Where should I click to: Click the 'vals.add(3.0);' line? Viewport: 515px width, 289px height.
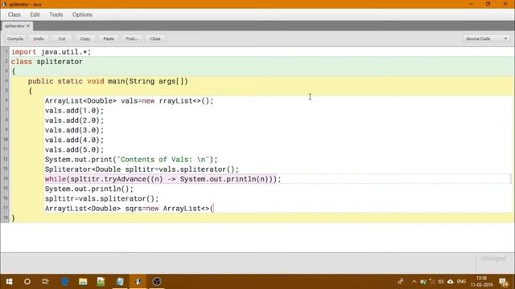coord(74,130)
